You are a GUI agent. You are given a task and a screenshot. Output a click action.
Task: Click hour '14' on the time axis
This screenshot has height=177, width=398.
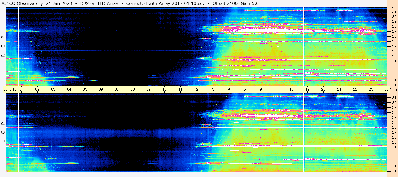pos(228,89)
